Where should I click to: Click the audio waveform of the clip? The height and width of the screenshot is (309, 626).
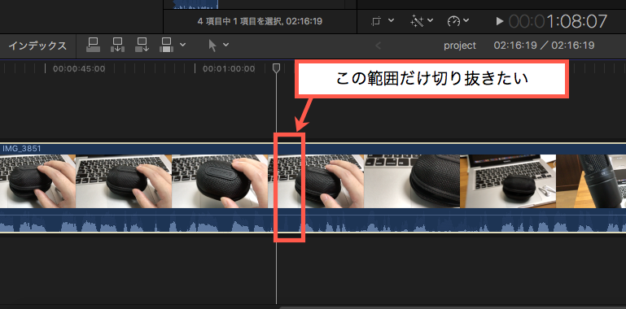coord(313,220)
